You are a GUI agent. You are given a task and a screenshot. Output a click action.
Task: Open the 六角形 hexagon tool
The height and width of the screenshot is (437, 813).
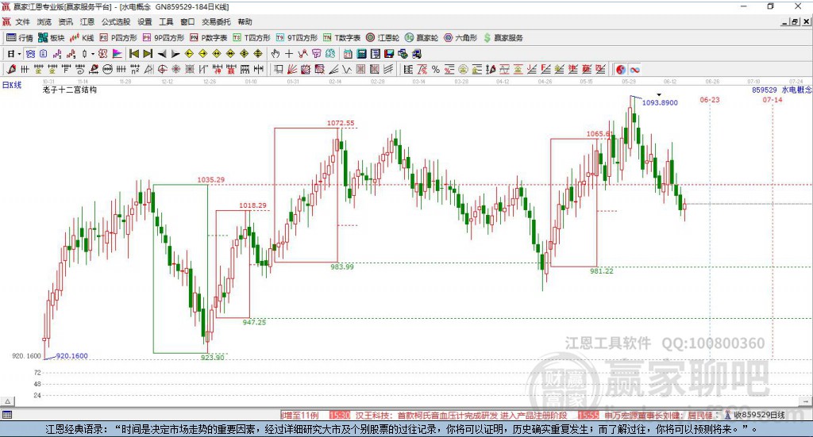pos(460,38)
